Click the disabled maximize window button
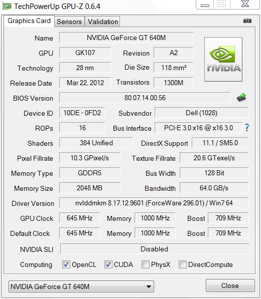Image resolution: width=261 pixels, height=299 pixels. coord(222,4)
